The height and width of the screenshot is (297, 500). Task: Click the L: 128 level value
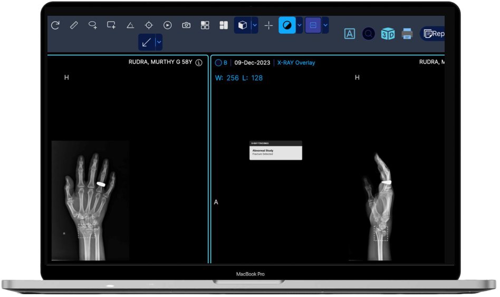point(253,78)
